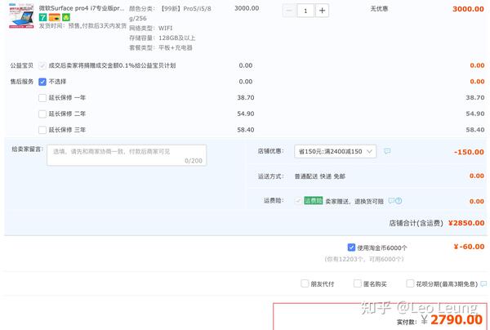Toggle the 公益宝贝 donation checkbox

pyautogui.click(x=42, y=65)
